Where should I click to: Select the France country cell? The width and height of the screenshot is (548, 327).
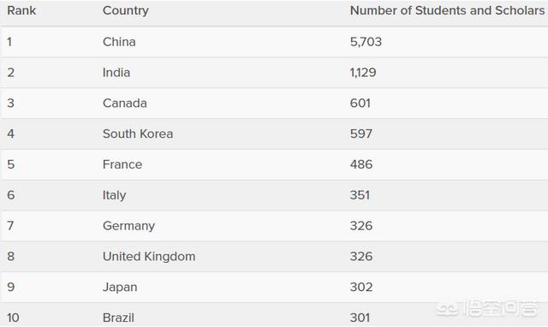[x=122, y=164]
